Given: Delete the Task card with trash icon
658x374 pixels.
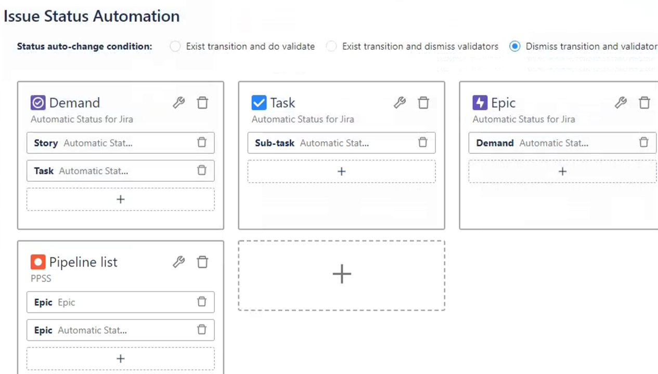Looking at the screenshot, I should [423, 103].
